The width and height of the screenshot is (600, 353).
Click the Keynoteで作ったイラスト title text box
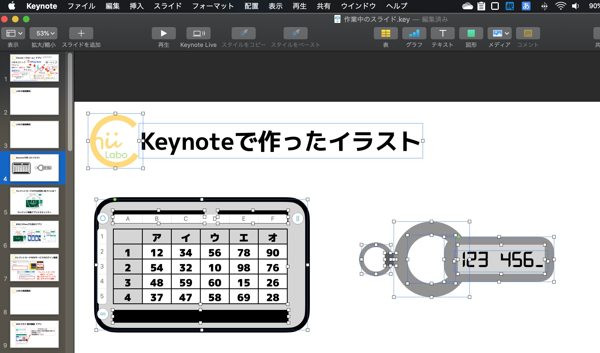[x=281, y=141]
